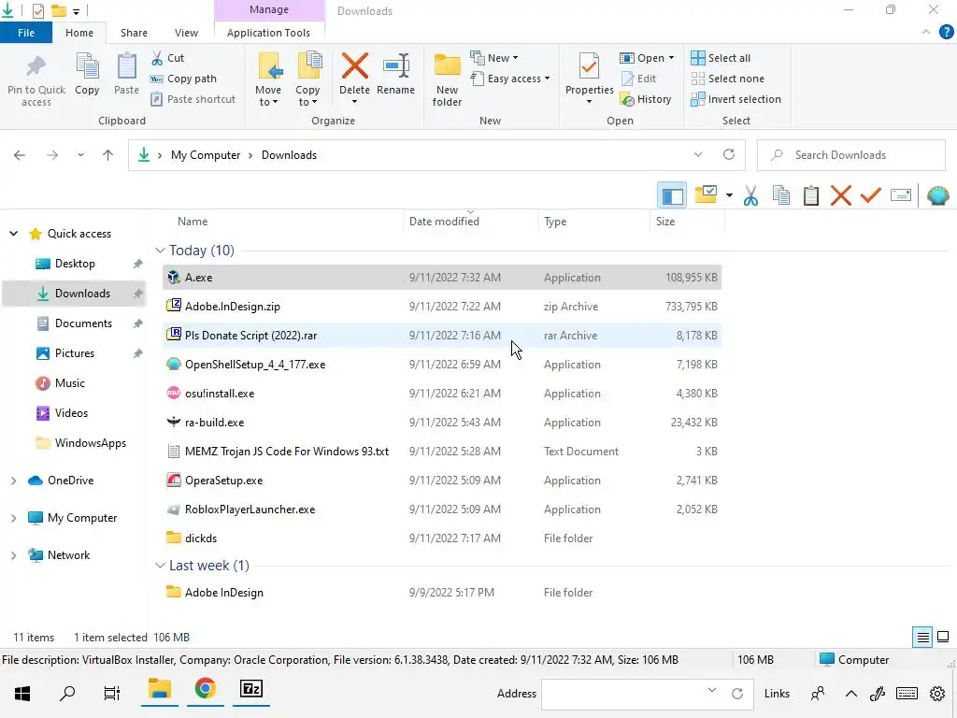Select Adobe.InDesign.zip file
Screen dimensions: 957x718
coord(442,307)
